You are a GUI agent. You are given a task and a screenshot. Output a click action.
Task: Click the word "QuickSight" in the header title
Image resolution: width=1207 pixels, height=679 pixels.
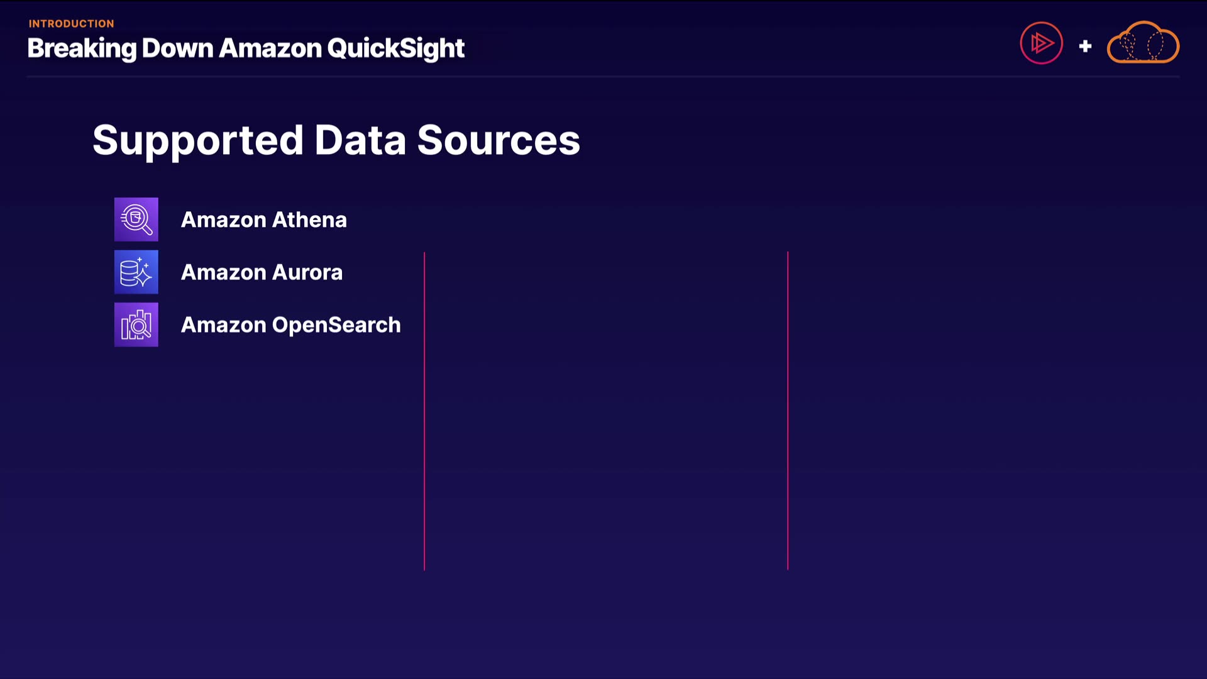click(x=395, y=48)
